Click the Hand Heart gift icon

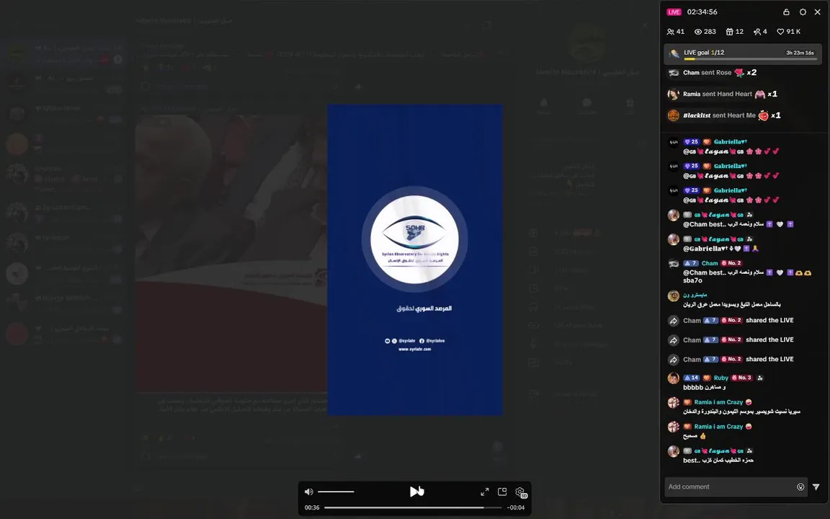759,94
